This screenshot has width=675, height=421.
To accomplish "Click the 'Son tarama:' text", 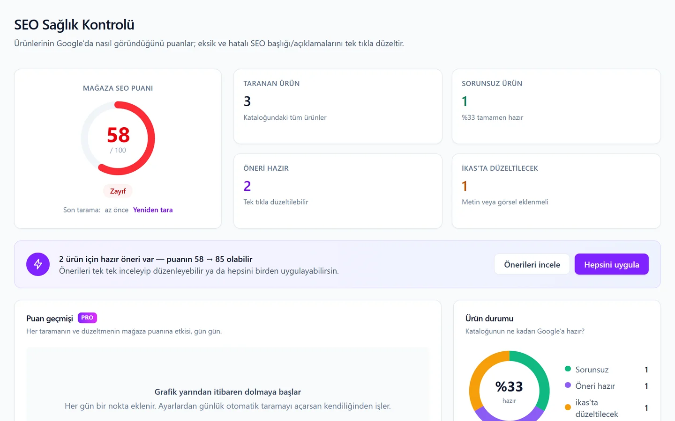I will pos(82,210).
